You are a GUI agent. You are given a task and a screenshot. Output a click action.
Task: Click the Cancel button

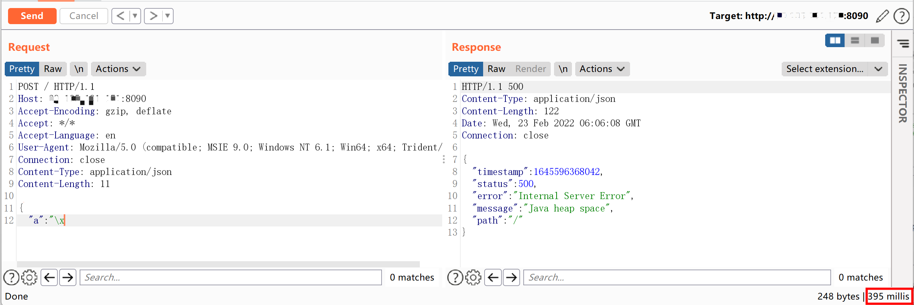tap(84, 16)
